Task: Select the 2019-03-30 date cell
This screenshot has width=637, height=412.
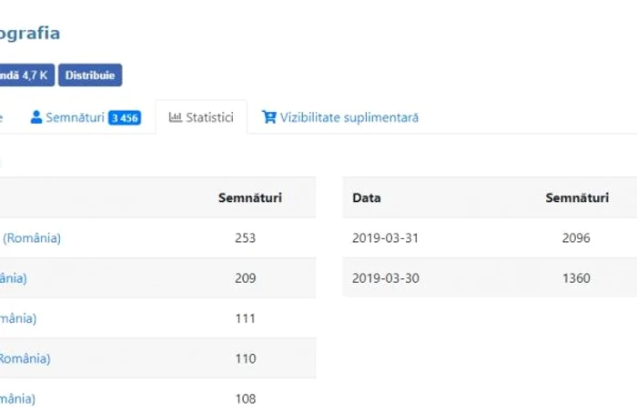Action: tap(386, 278)
